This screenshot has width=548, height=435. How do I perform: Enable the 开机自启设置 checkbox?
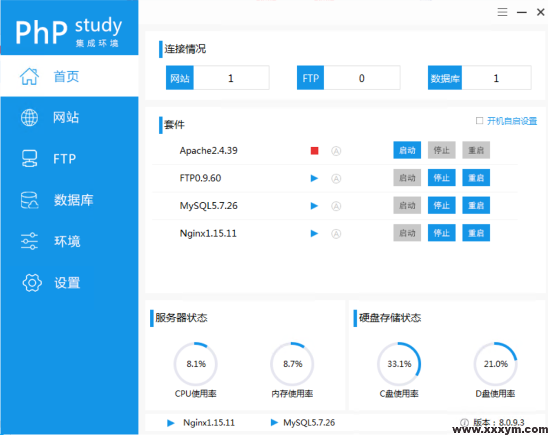(x=479, y=121)
